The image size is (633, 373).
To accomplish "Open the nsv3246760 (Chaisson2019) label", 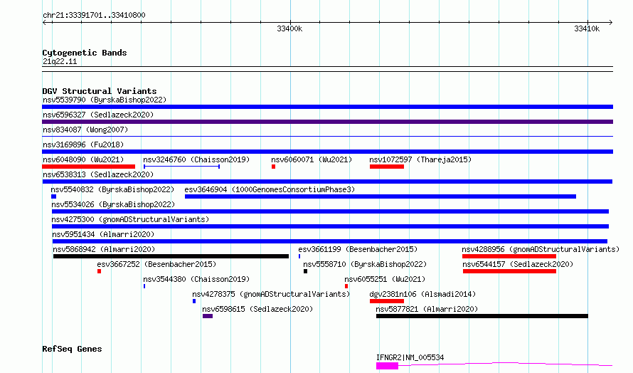I will click(196, 159).
